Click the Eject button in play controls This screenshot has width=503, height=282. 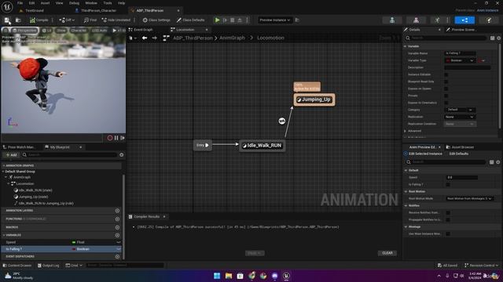pos(240,20)
